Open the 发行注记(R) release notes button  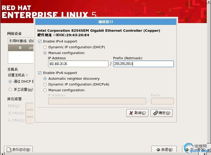tap(18, 149)
